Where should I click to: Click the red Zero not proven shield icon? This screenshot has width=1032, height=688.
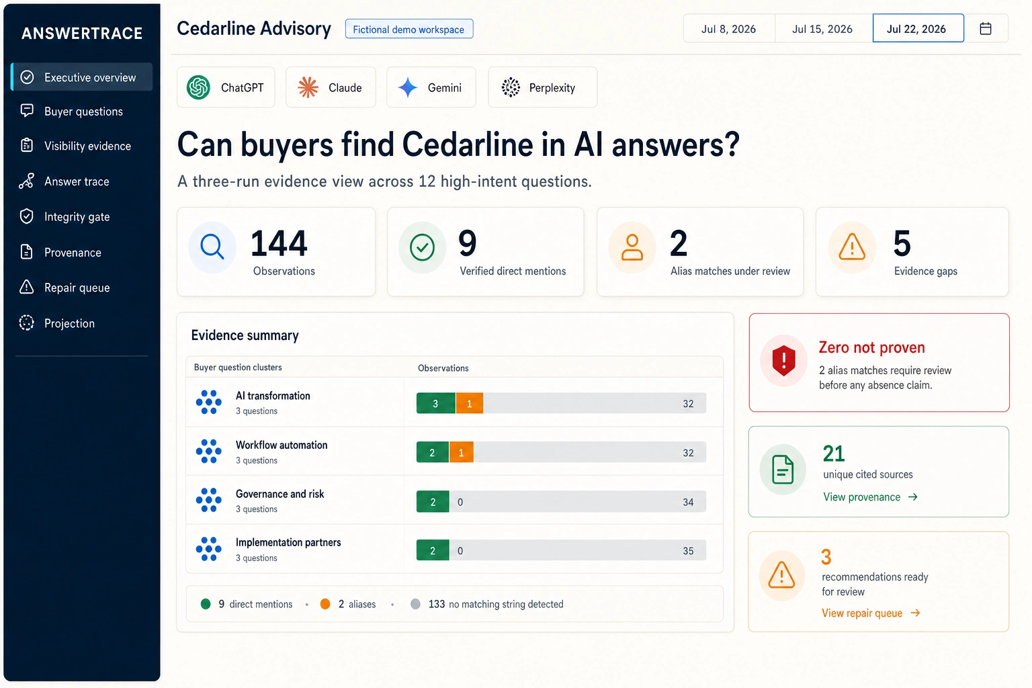coord(783,361)
